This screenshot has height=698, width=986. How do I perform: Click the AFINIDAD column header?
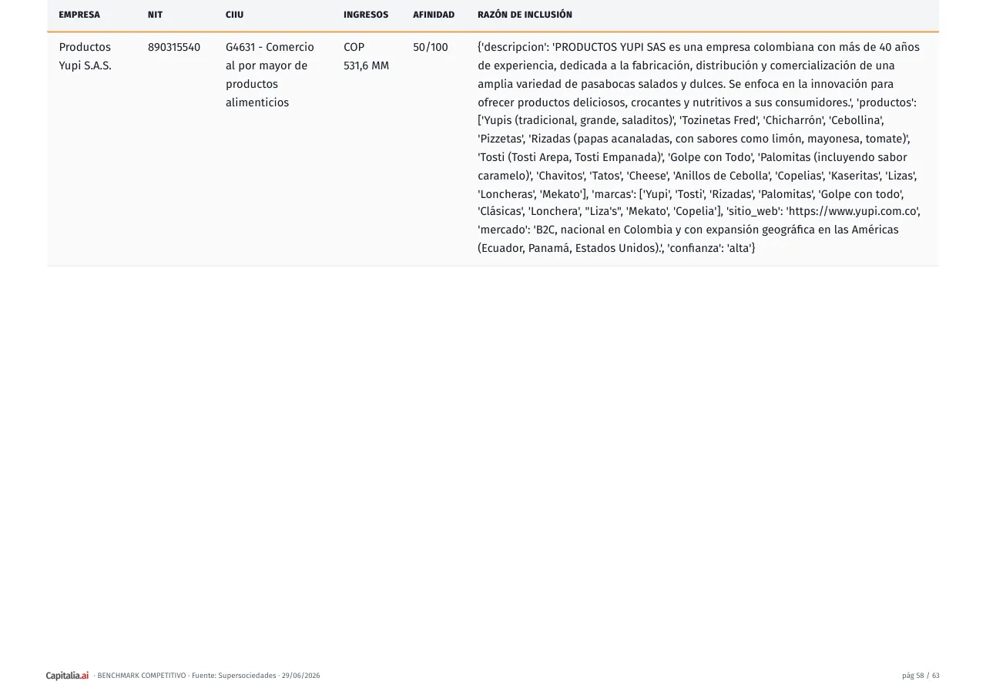click(x=434, y=15)
